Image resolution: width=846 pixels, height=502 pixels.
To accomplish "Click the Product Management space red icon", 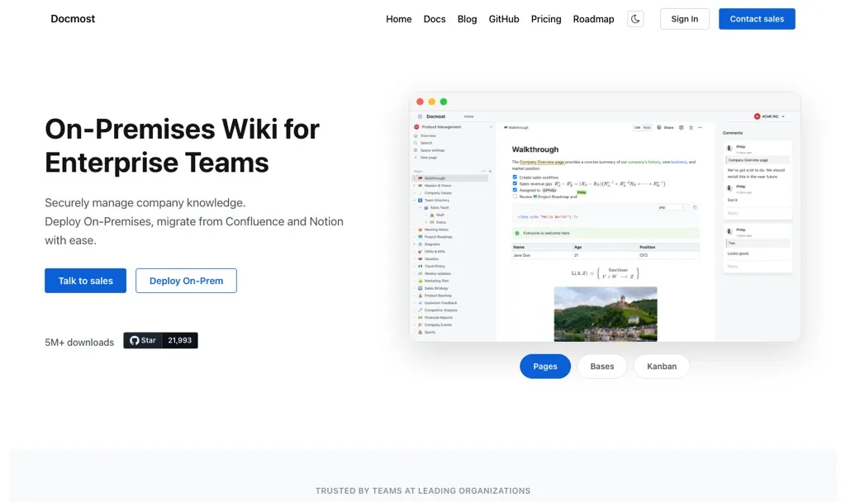I will (416, 127).
